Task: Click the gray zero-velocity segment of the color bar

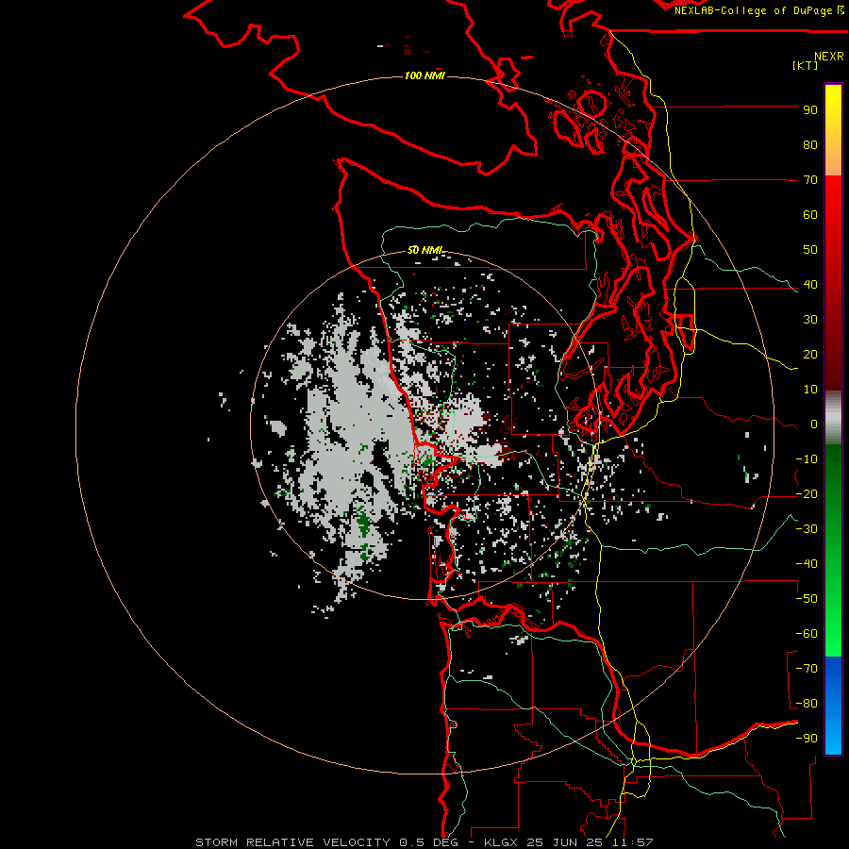Action: point(833,418)
